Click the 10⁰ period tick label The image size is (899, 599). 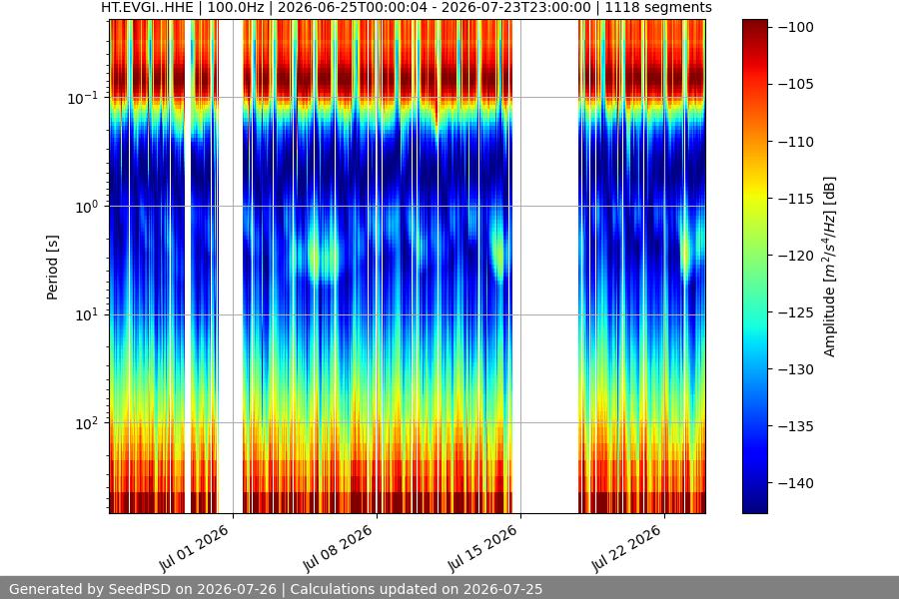point(86,207)
